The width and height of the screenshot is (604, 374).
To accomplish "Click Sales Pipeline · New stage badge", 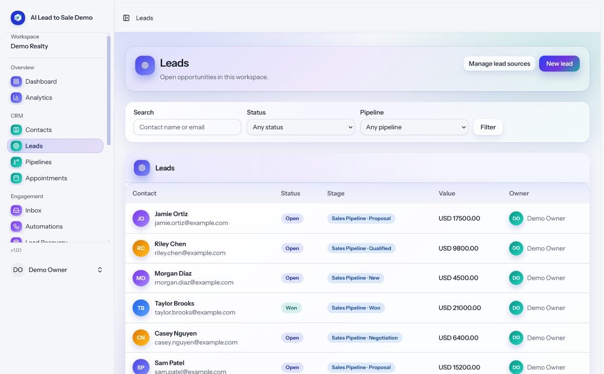I will point(355,278).
